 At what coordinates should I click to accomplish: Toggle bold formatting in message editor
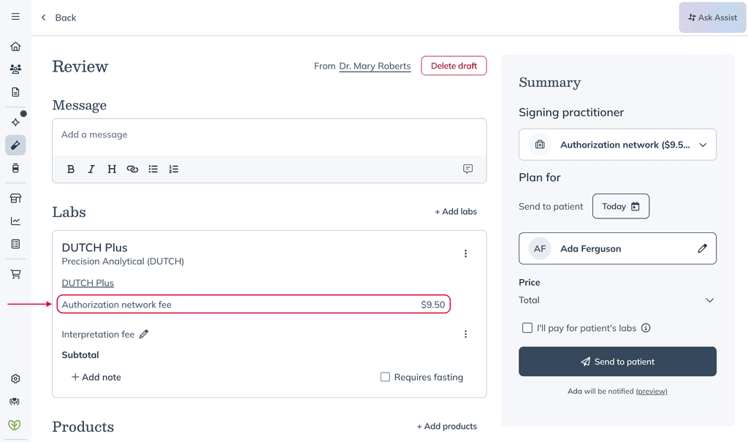click(x=71, y=169)
